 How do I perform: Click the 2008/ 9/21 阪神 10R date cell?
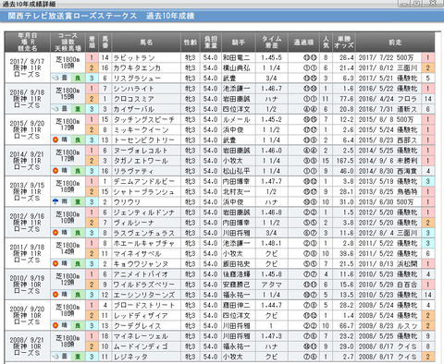[27, 346]
